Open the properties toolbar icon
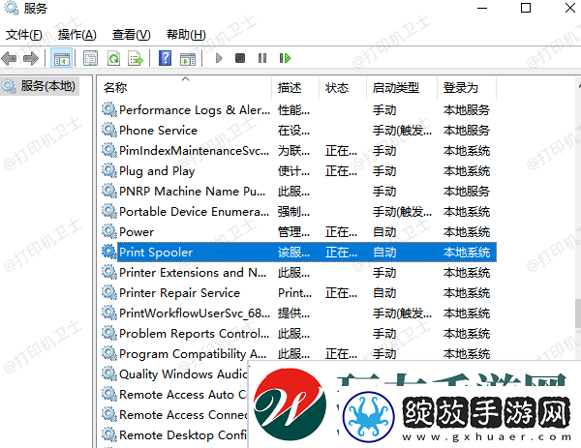The width and height of the screenshot is (581, 448). tap(90, 58)
